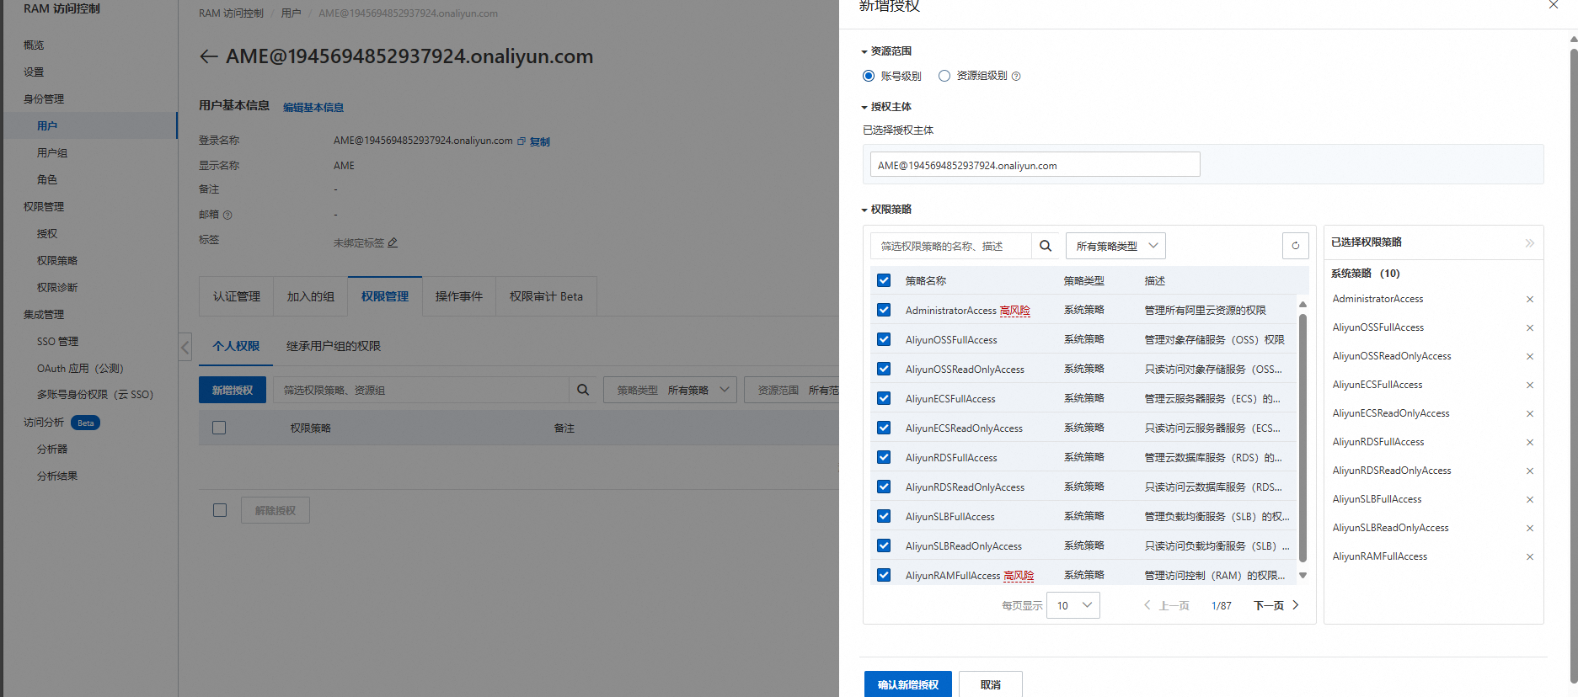
Task: Collapse the 权限策略 section
Action: (864, 210)
